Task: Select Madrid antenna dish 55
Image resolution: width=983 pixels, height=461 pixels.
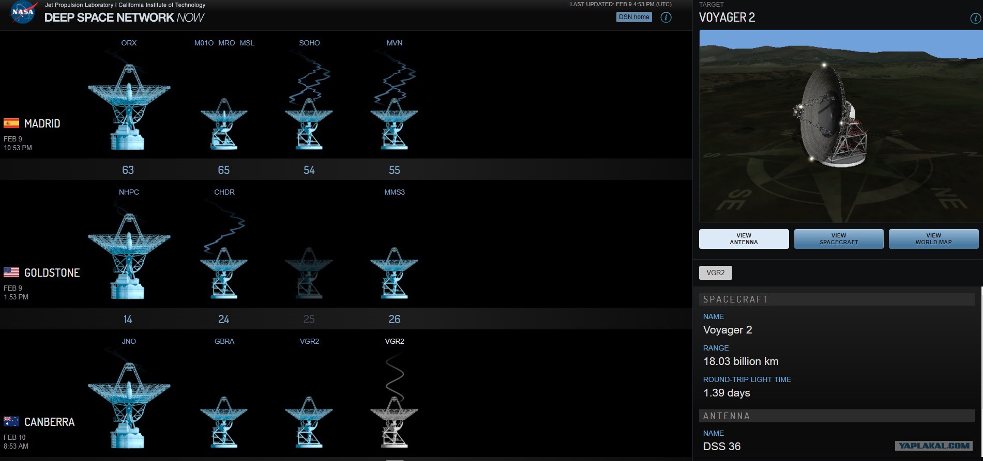Action: click(394, 124)
